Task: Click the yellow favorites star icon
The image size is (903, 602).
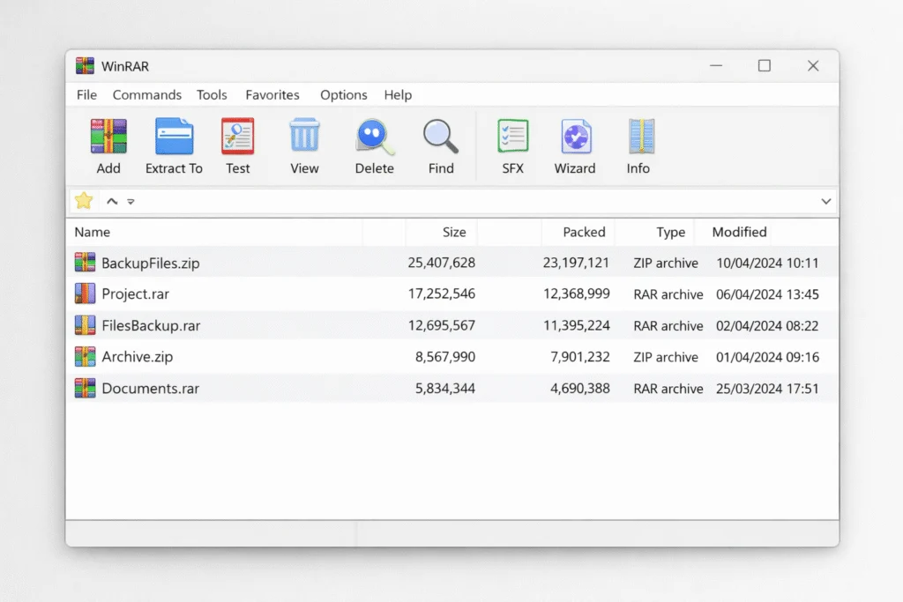Action: coord(83,200)
